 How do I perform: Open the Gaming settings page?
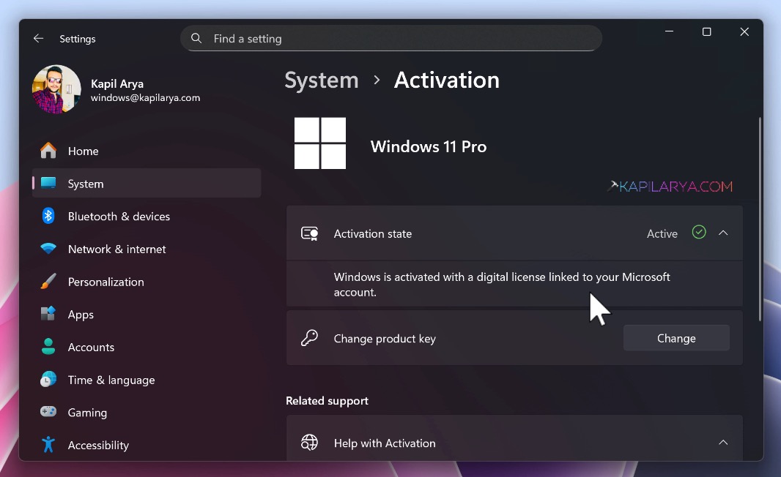[x=87, y=413]
